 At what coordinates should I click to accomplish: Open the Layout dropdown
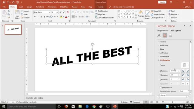[x=25, y=11]
